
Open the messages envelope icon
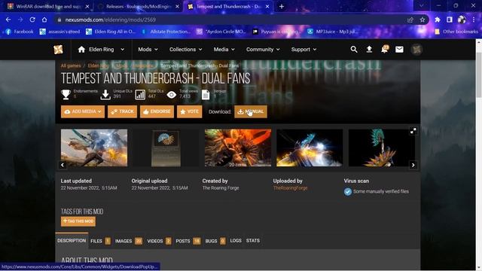(399, 50)
